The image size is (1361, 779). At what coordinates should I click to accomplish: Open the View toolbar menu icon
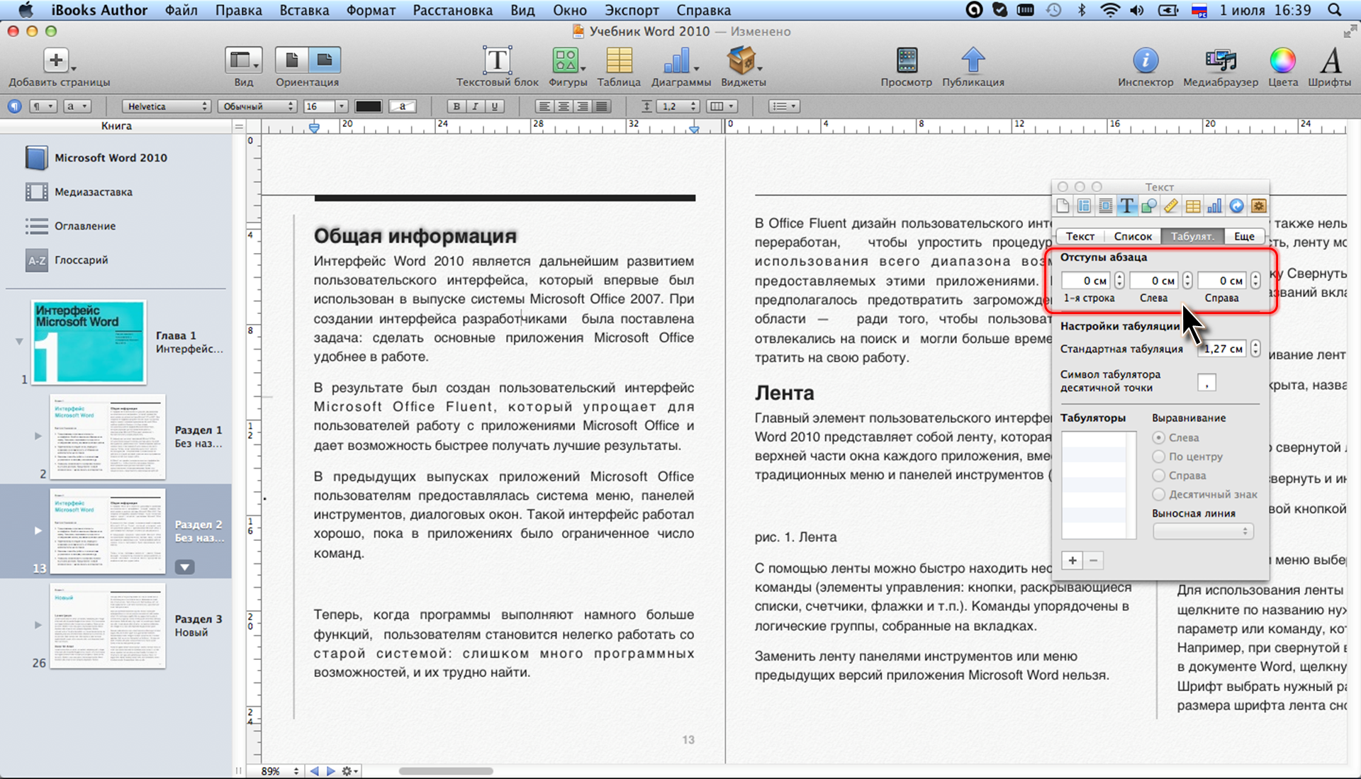243,61
